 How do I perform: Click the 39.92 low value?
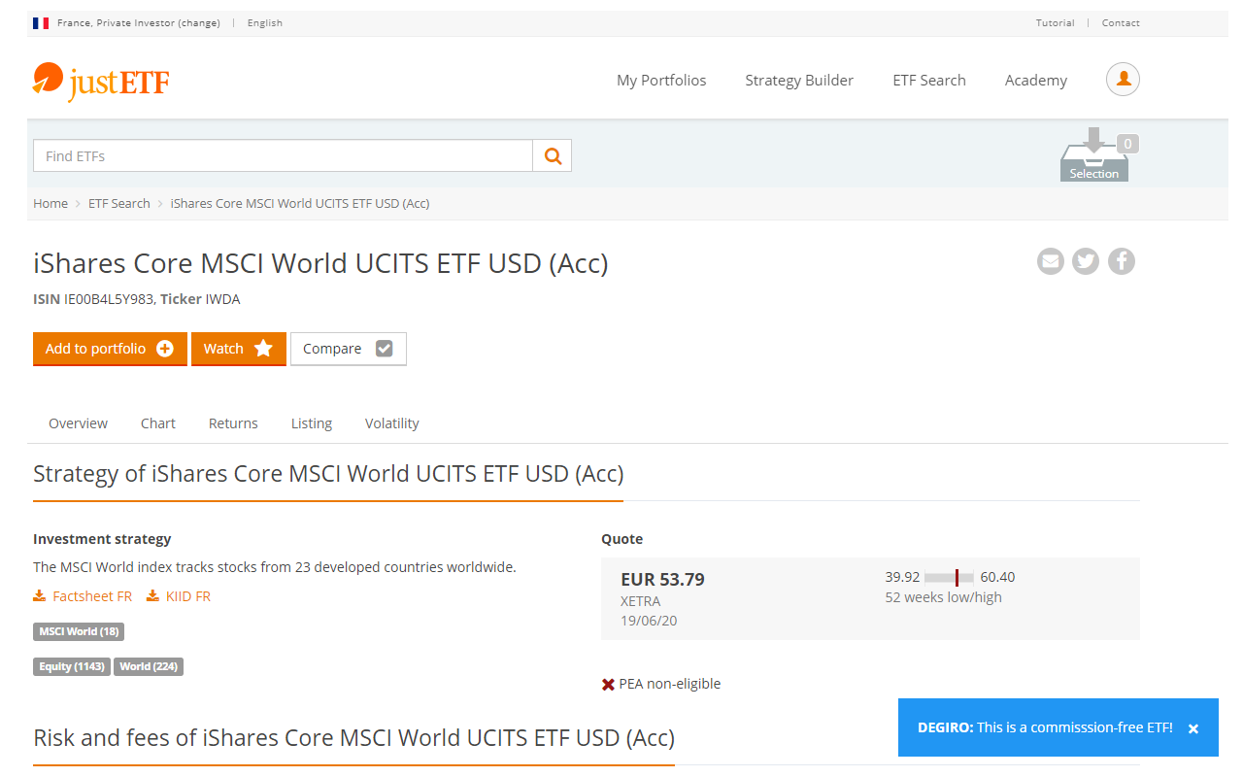(x=902, y=577)
